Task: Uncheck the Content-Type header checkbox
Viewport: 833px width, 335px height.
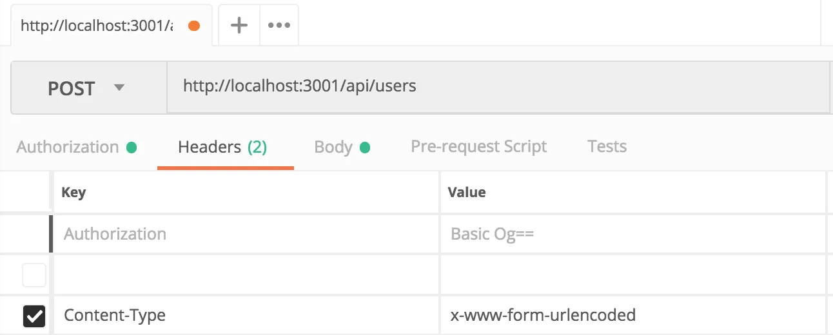Action: point(34,316)
